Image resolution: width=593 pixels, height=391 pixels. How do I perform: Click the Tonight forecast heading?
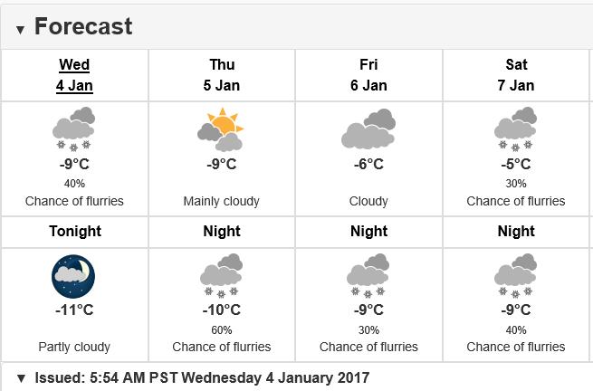point(74,231)
